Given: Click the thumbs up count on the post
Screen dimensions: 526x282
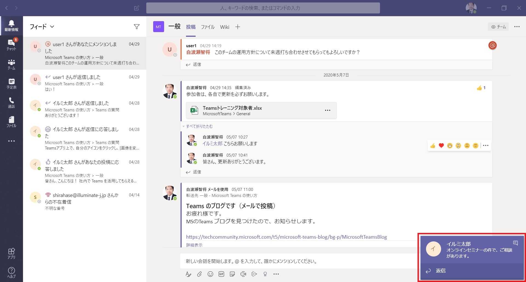Looking at the screenshot, I should point(481,88).
